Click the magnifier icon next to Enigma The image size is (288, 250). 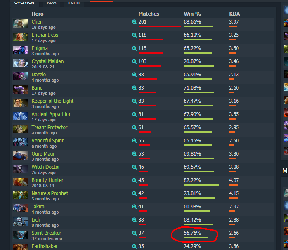134,48
